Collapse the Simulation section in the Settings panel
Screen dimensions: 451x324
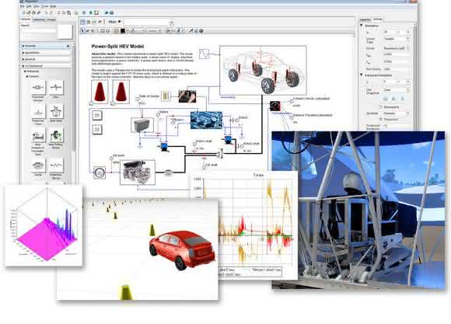click(x=362, y=26)
